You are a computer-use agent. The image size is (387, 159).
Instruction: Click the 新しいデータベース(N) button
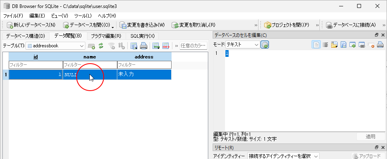click(31, 25)
